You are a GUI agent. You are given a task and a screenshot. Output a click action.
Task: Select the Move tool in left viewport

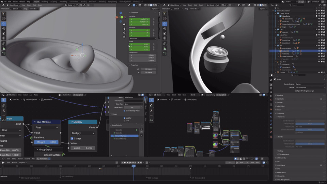click(x=4, y=24)
